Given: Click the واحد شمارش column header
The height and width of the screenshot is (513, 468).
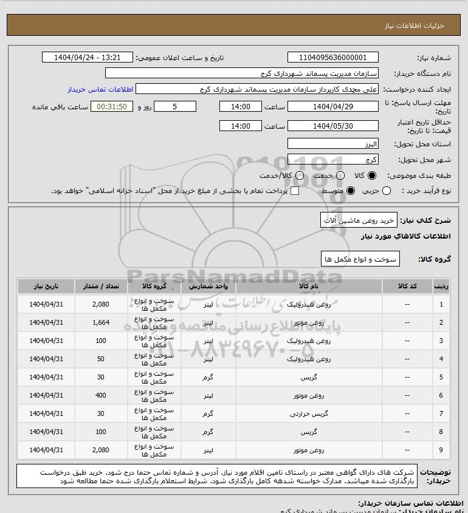Looking at the screenshot, I should tap(208, 287).
